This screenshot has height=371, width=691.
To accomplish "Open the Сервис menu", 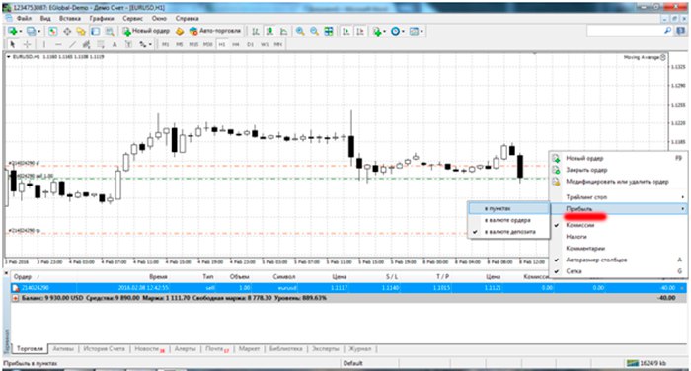I will (x=132, y=19).
